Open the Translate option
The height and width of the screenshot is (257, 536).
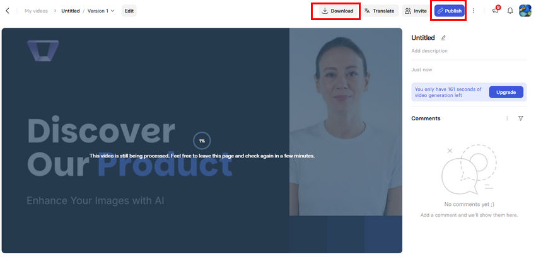(380, 11)
